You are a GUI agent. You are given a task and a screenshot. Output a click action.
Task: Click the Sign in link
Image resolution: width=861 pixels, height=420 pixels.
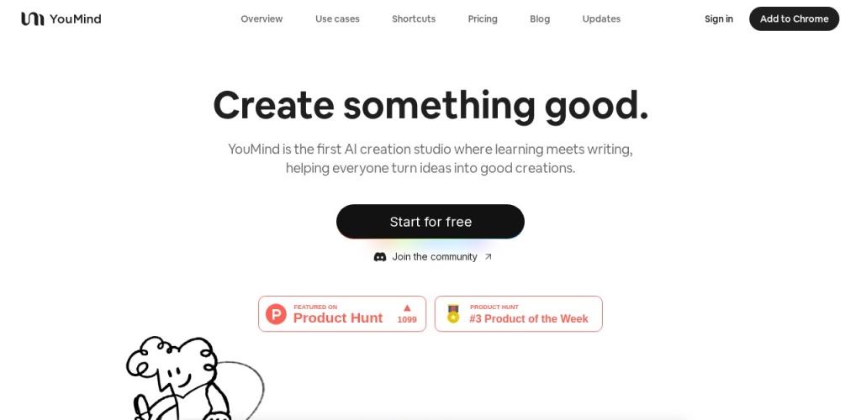719,18
